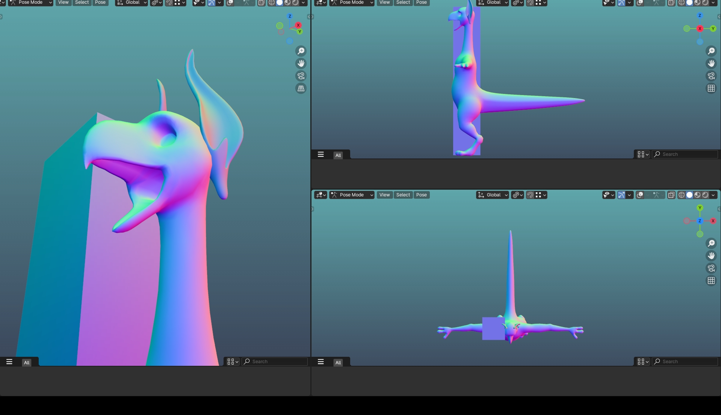The width and height of the screenshot is (721, 415).
Task: Click Select menu in left viewport header
Action: [x=82, y=3]
